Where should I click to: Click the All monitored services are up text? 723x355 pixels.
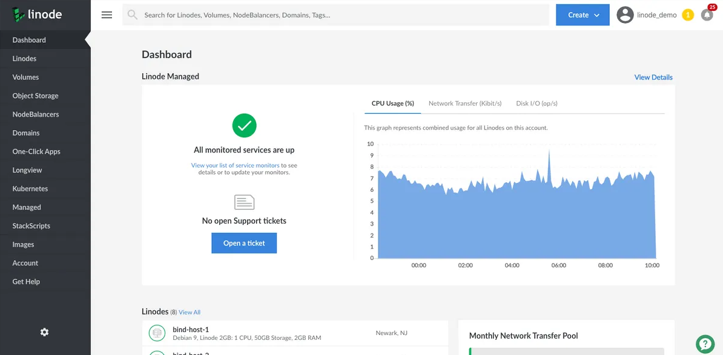(x=245, y=150)
